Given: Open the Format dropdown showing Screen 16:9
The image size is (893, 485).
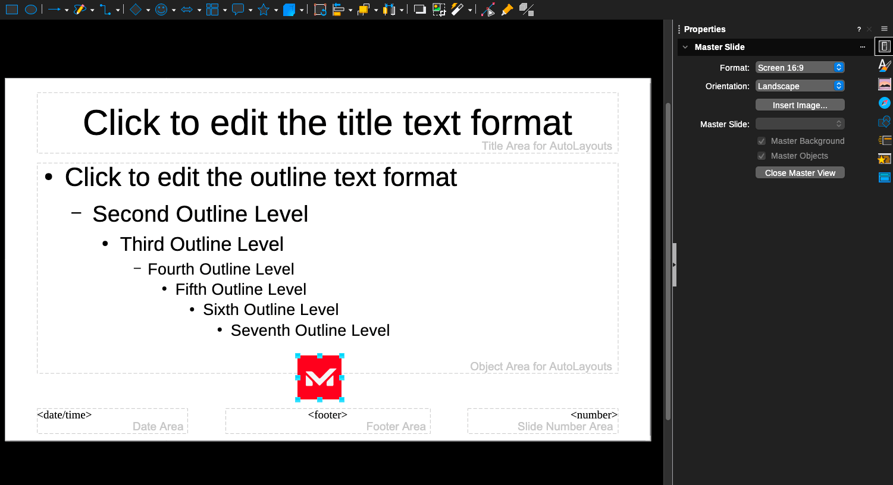Looking at the screenshot, I should coord(800,68).
